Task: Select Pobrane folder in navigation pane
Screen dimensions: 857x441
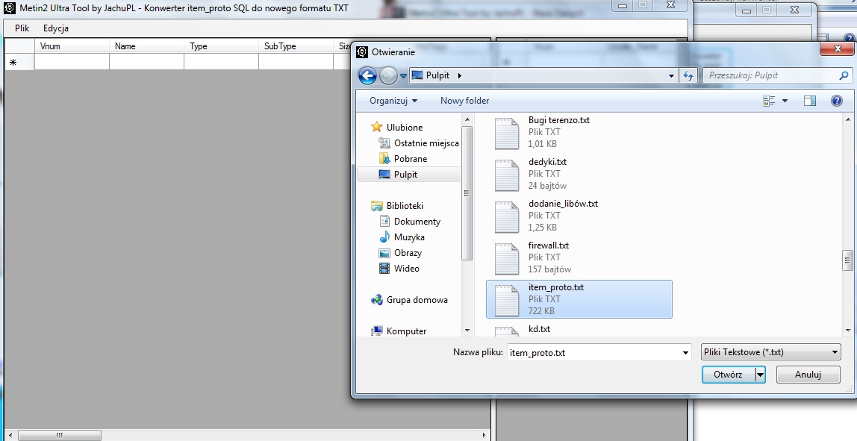Action: click(x=411, y=159)
